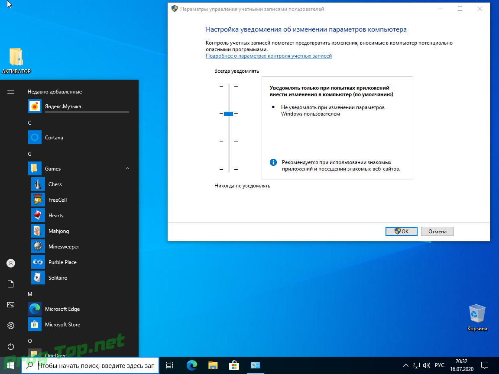Screen dimensions: 499x374
Task: Switch the РУС input language indicator
Action: [x=440, y=365]
